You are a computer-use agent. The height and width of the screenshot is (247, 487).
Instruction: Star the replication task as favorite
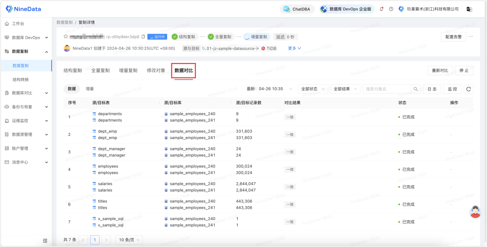pyautogui.click(x=66, y=36)
